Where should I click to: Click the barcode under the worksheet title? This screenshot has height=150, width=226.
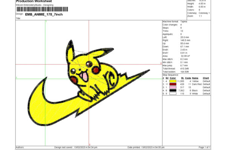[42, 9]
